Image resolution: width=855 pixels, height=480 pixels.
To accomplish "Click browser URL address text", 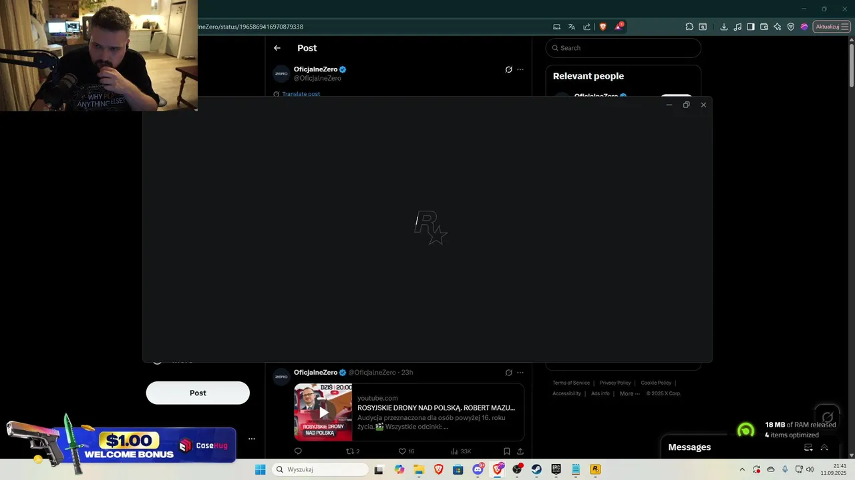I will [x=250, y=27].
